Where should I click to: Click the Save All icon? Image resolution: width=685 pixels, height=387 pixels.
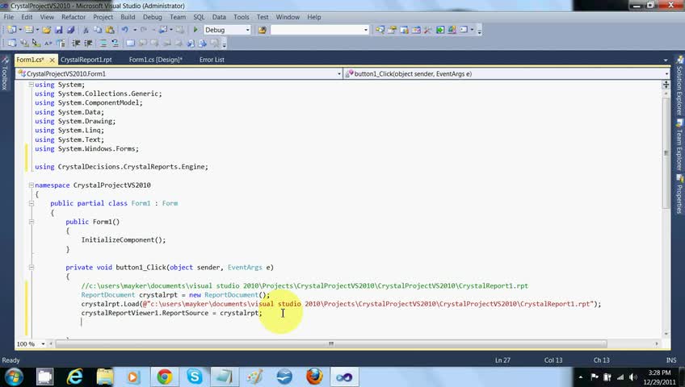point(70,30)
